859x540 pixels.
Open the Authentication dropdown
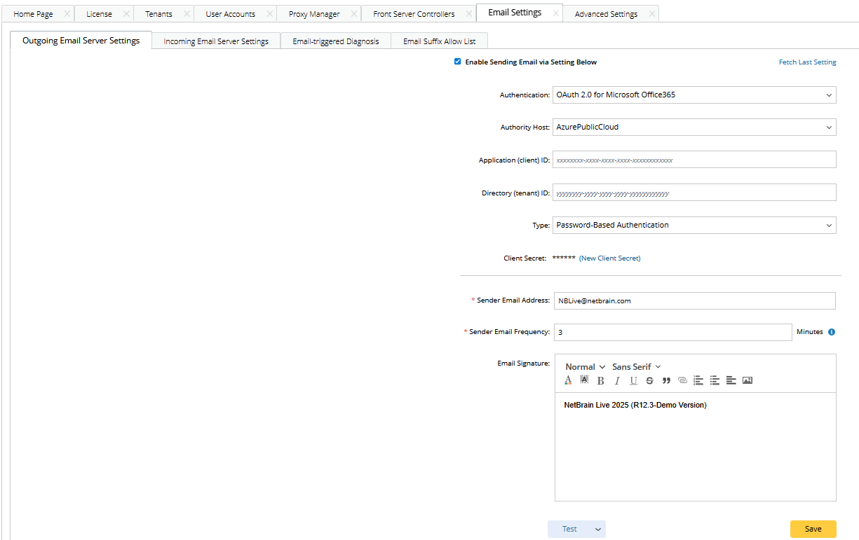coord(694,95)
